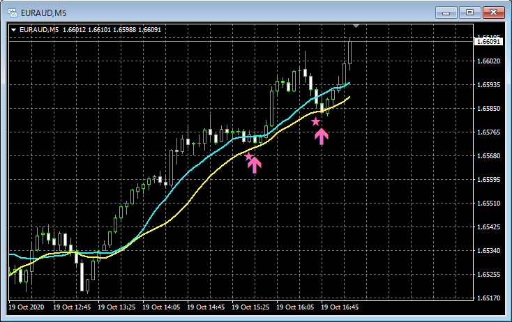Viewport: 512px width, 322px height.
Task: Click the 19 Oct 13:25 time label
Action: (x=116, y=307)
